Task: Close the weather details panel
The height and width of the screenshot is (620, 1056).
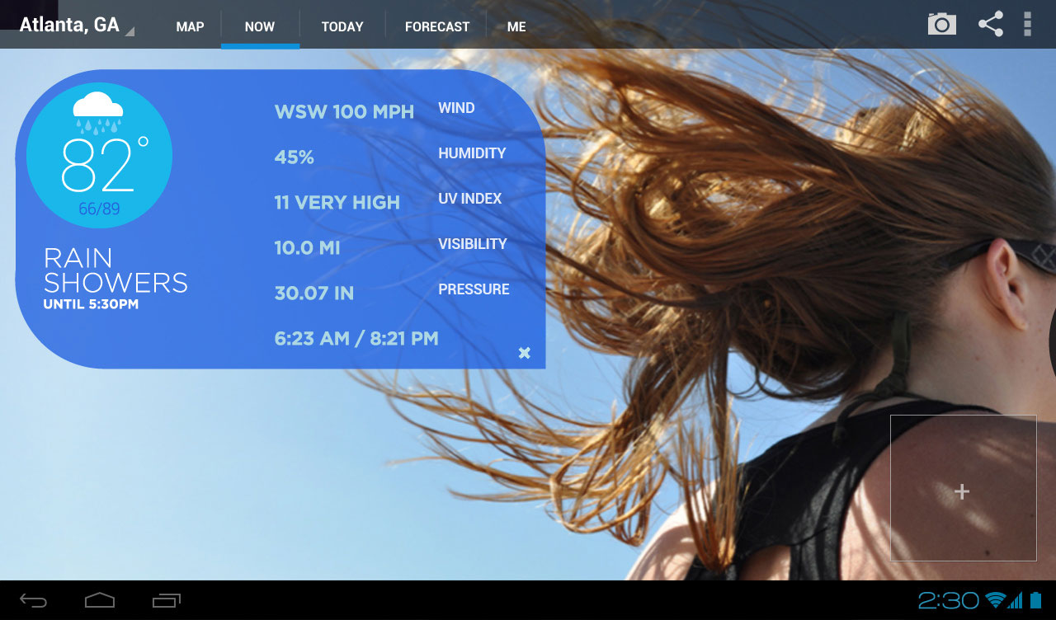Action: tap(524, 353)
